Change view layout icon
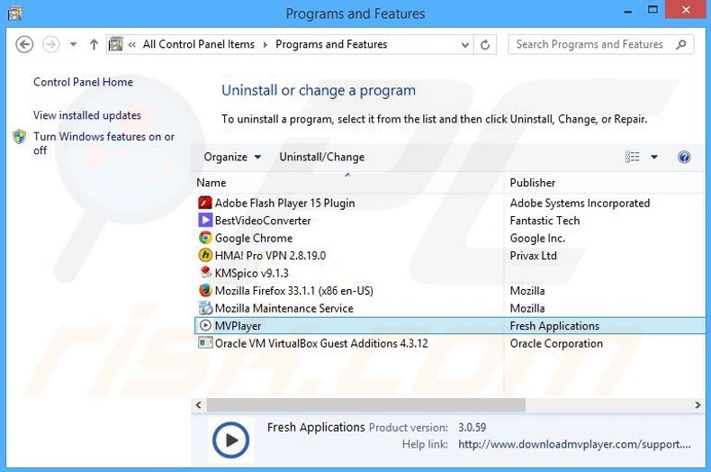The height and width of the screenshot is (472, 711). click(x=632, y=157)
